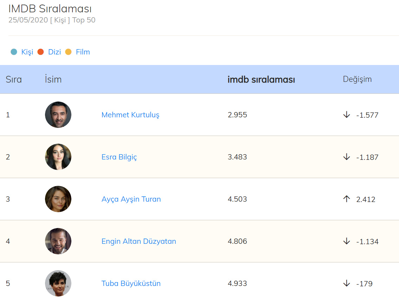The image size is (399, 300).
Task: Click Engin Altan Düzyatan's profile photo
Action: coord(58,241)
